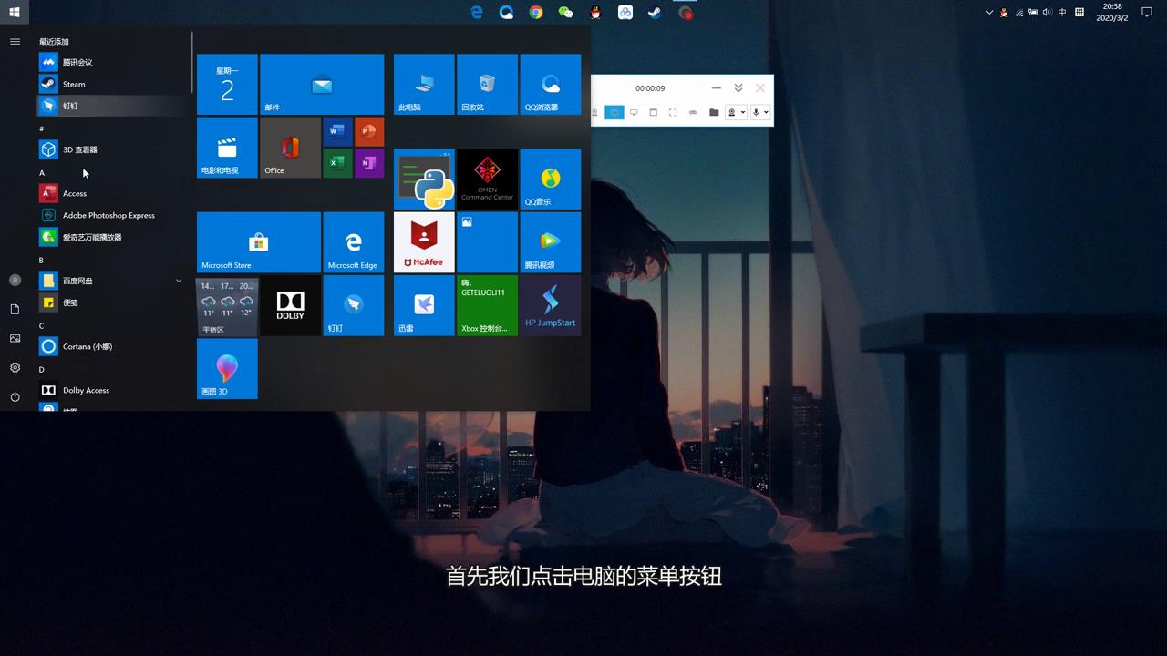
Task: Open Dolby Access from app list
Action: pos(111,390)
